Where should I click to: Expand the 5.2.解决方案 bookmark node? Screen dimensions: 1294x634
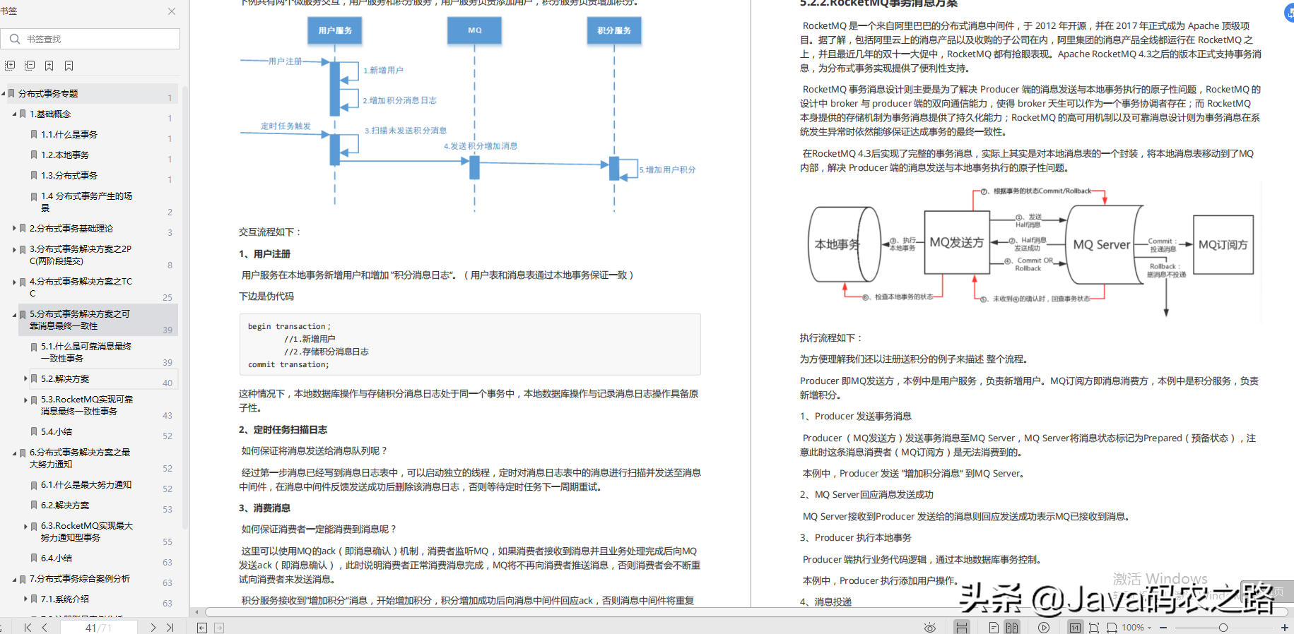pos(25,379)
